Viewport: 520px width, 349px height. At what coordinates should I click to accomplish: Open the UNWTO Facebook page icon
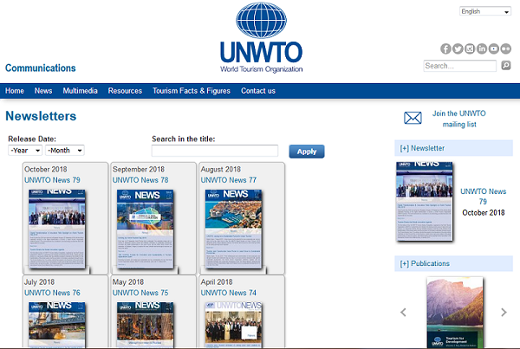click(445, 48)
